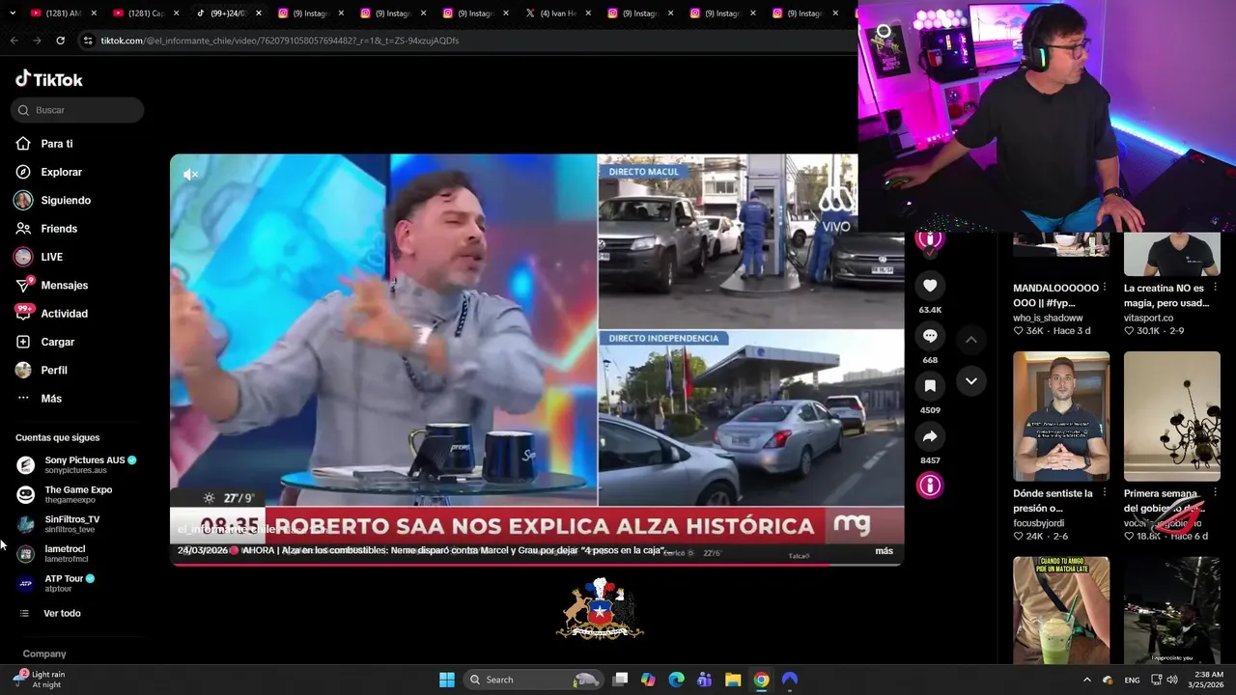
Task: Open Mensajes inbox
Action: pyautogui.click(x=52, y=286)
